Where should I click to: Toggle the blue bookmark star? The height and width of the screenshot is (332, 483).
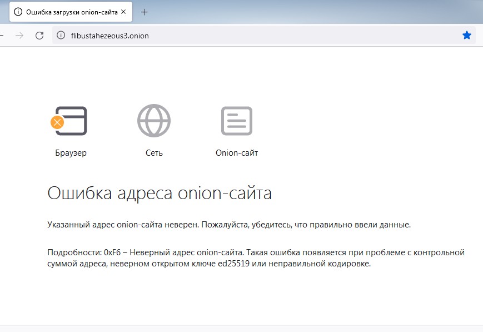[466, 36]
